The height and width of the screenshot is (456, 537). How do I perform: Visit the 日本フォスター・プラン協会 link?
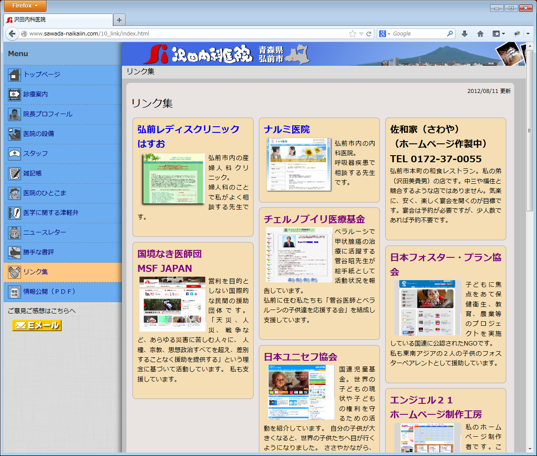[446, 264]
